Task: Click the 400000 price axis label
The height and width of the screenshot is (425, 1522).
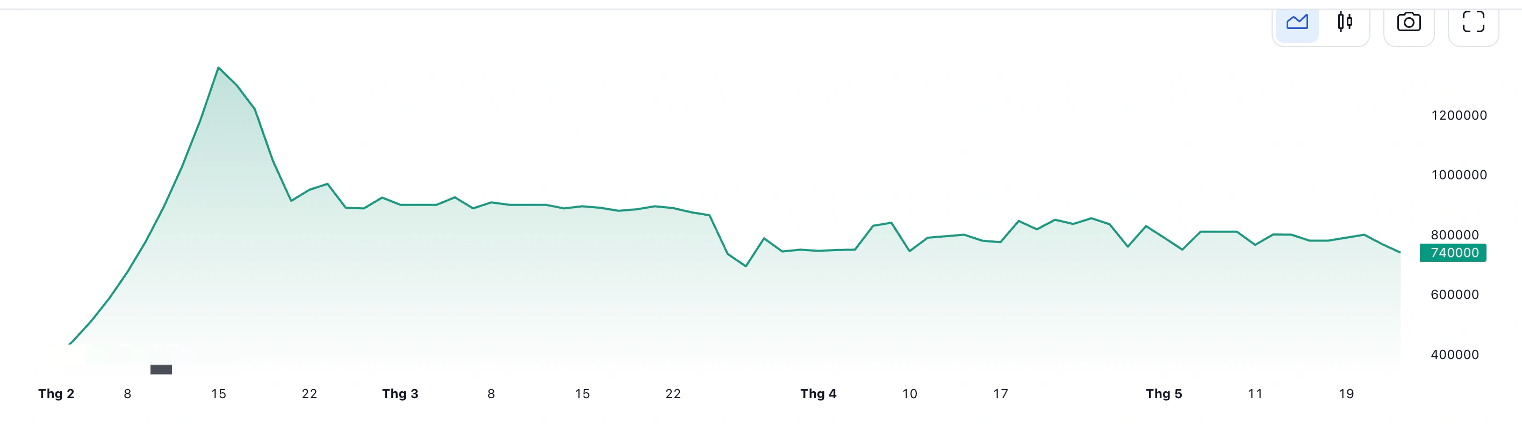Action: (1454, 355)
